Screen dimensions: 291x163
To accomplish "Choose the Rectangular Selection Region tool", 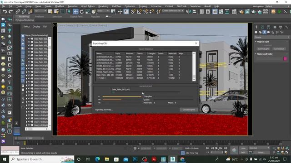I will tap(62, 12).
